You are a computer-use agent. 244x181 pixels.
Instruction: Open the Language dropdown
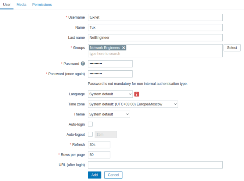[110, 94]
